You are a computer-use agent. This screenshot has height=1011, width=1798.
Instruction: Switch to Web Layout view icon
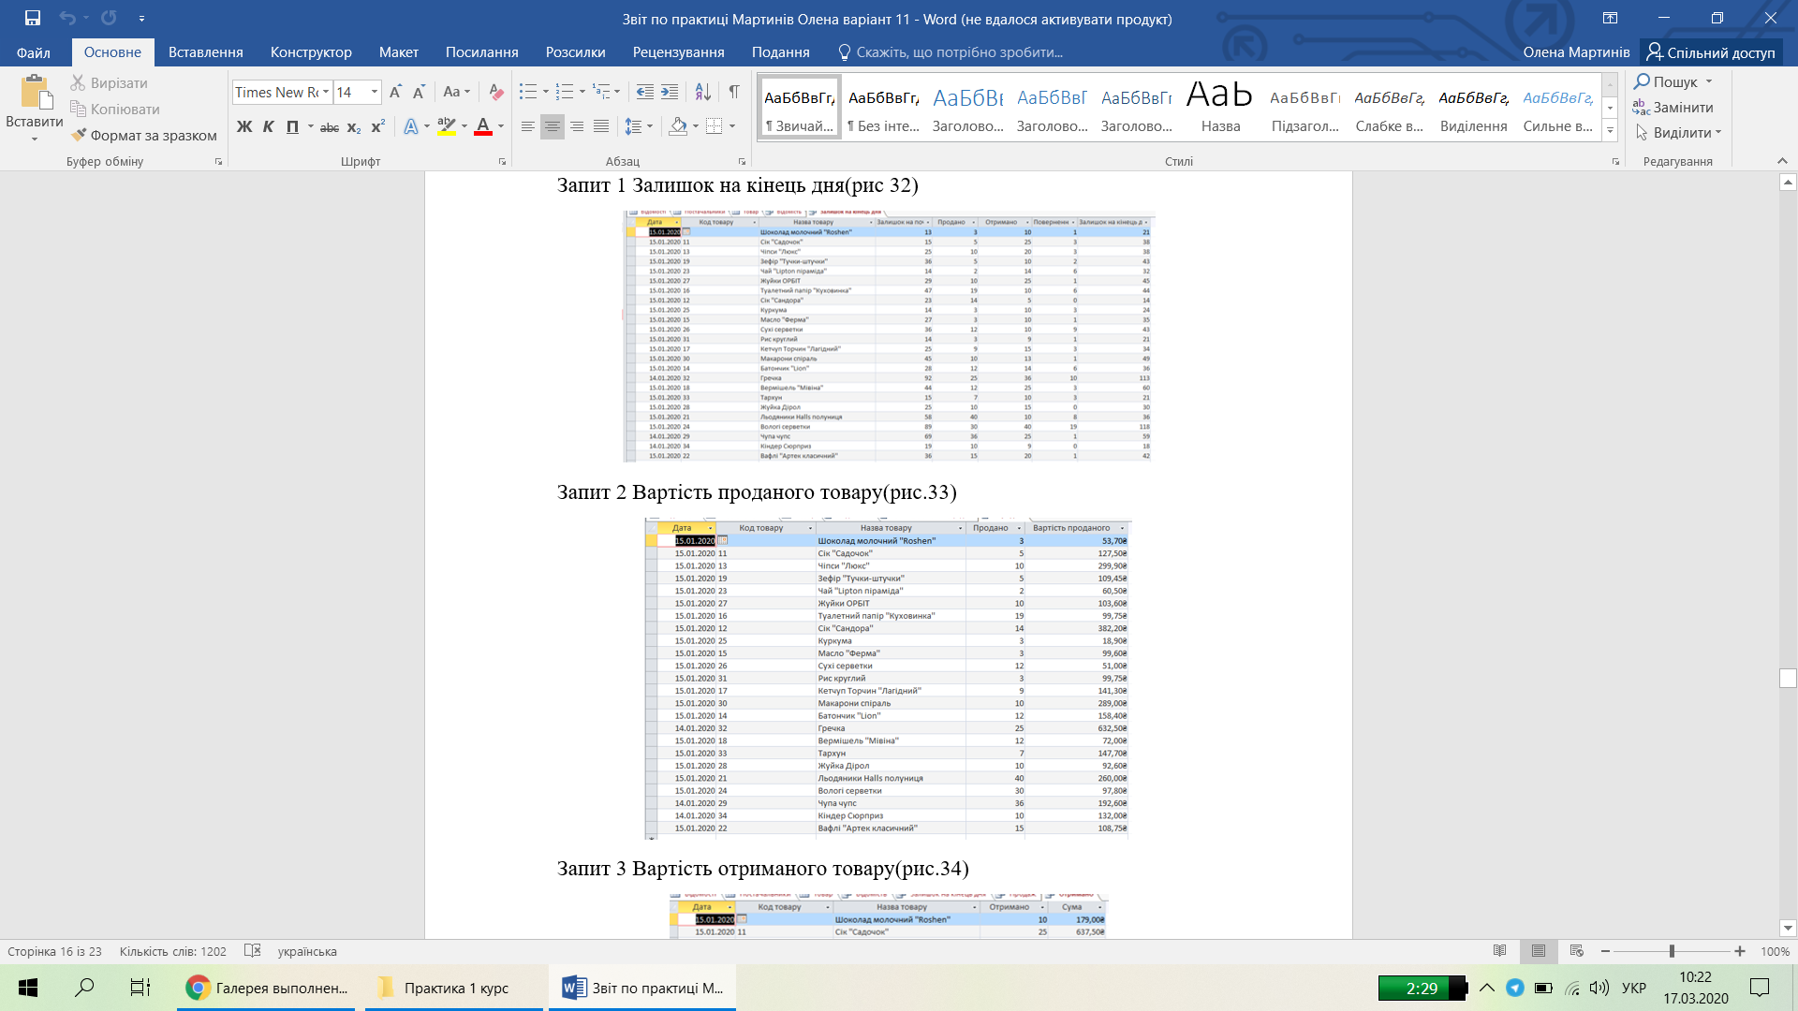[x=1577, y=951]
